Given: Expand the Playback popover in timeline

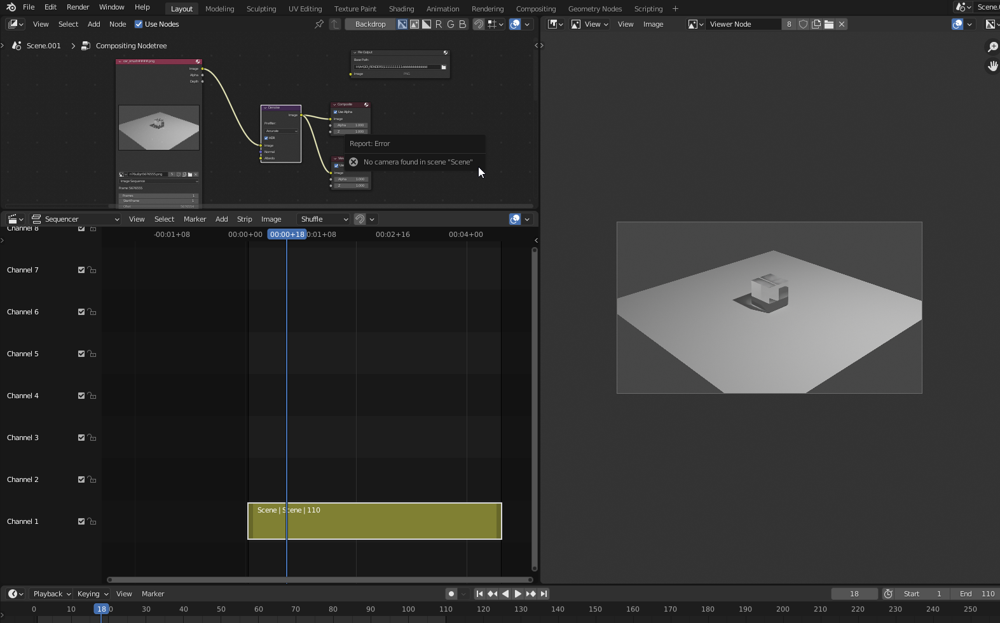Looking at the screenshot, I should [51, 594].
